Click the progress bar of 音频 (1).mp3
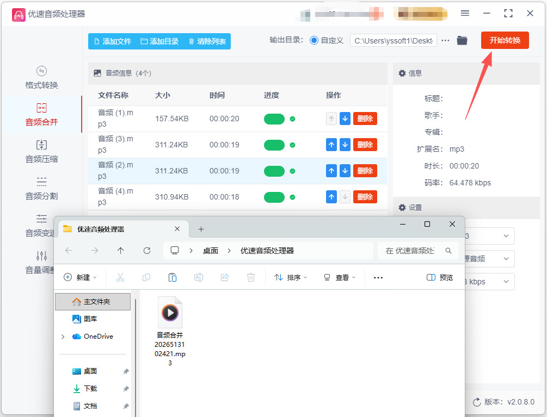Screen dimensions: 547x417 pos(274,119)
